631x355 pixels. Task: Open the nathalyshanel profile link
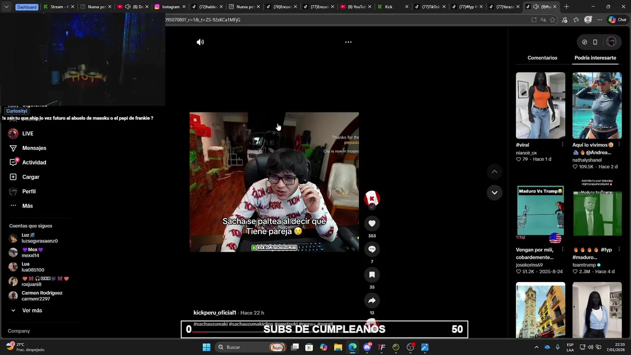point(587,160)
